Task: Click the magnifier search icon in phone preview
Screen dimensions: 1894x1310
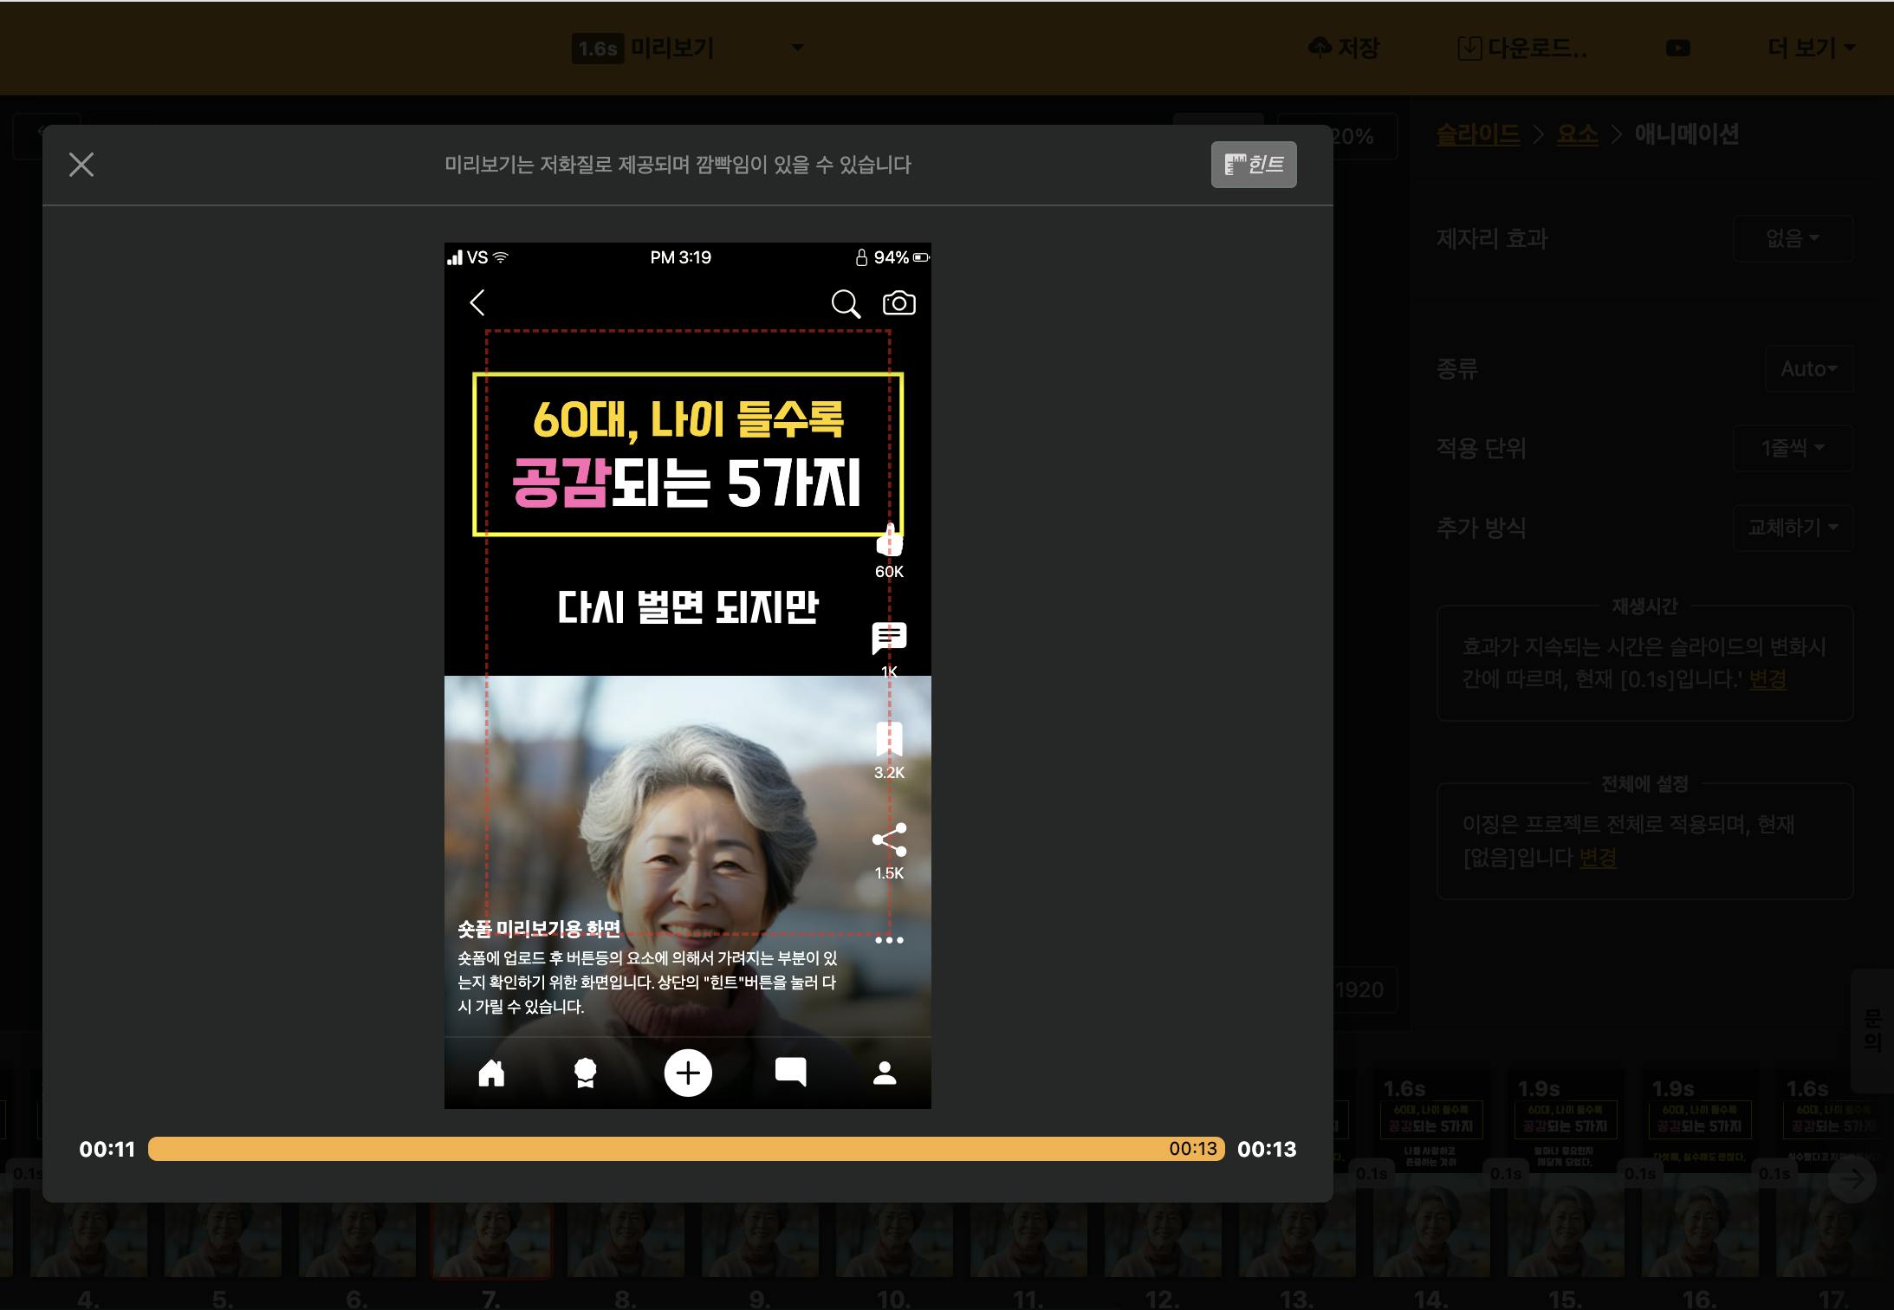Action: [x=845, y=304]
